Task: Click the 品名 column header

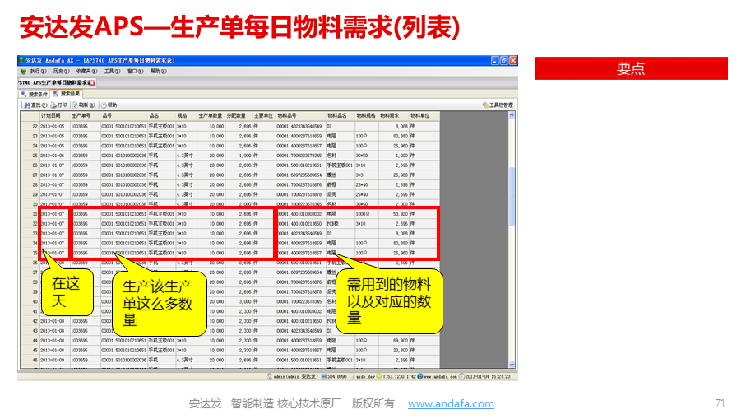Action: pyautogui.click(x=162, y=116)
